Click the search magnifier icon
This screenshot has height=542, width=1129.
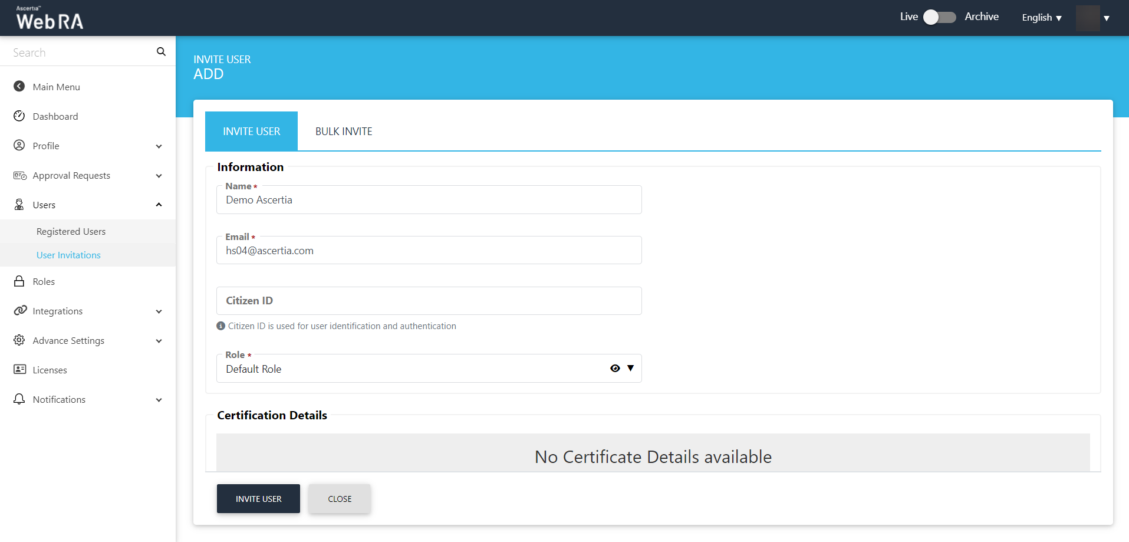pyautogui.click(x=161, y=52)
